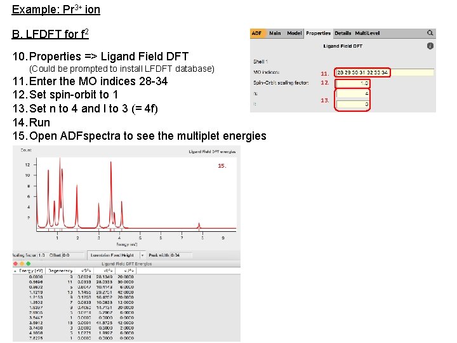Switch to the Model tab
This screenshot has height=343, width=457.
pos(294,33)
